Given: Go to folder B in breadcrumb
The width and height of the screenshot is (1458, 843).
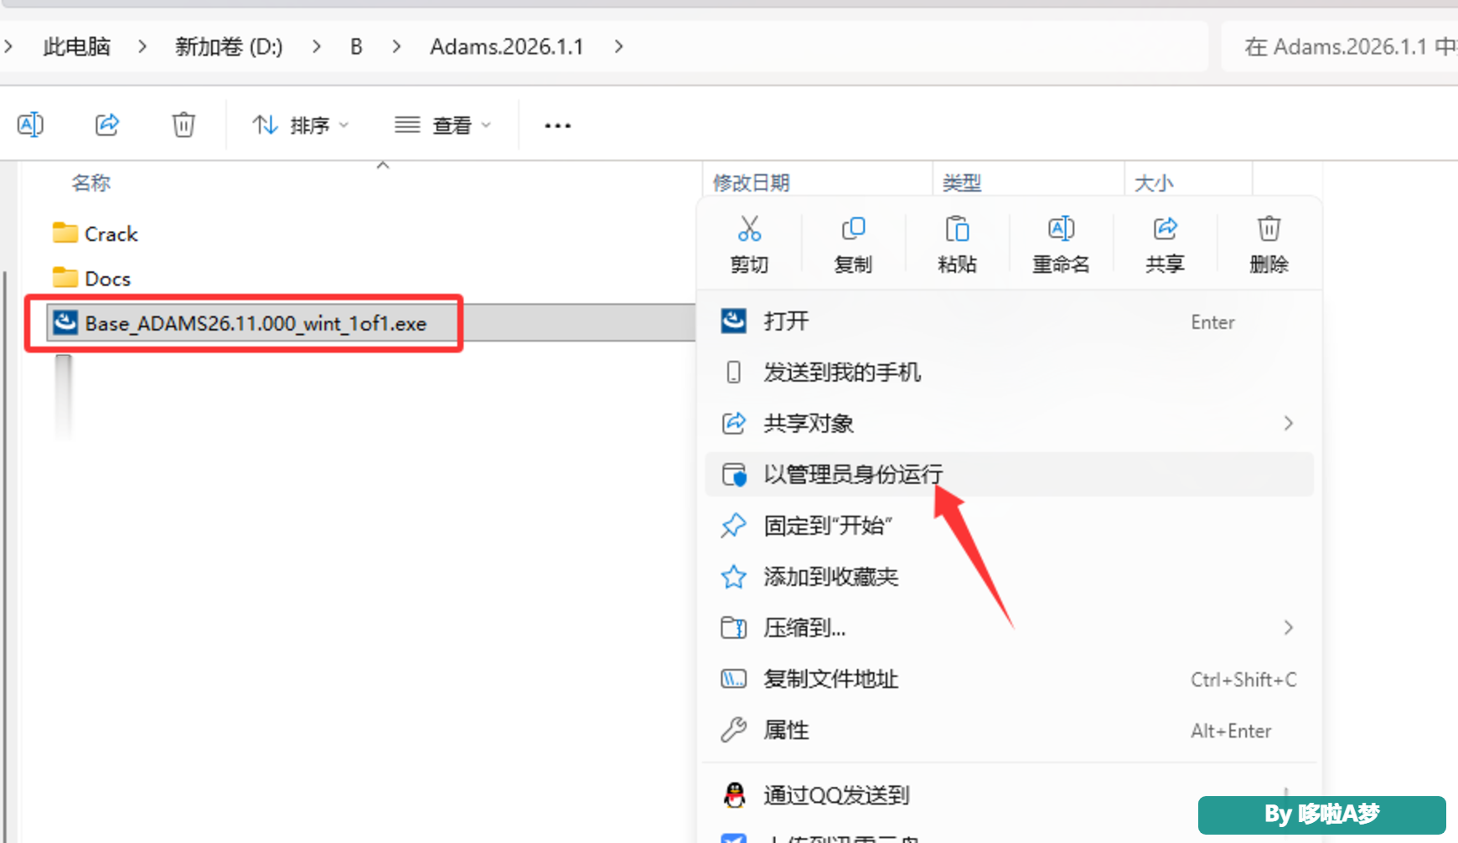Looking at the screenshot, I should (x=356, y=47).
